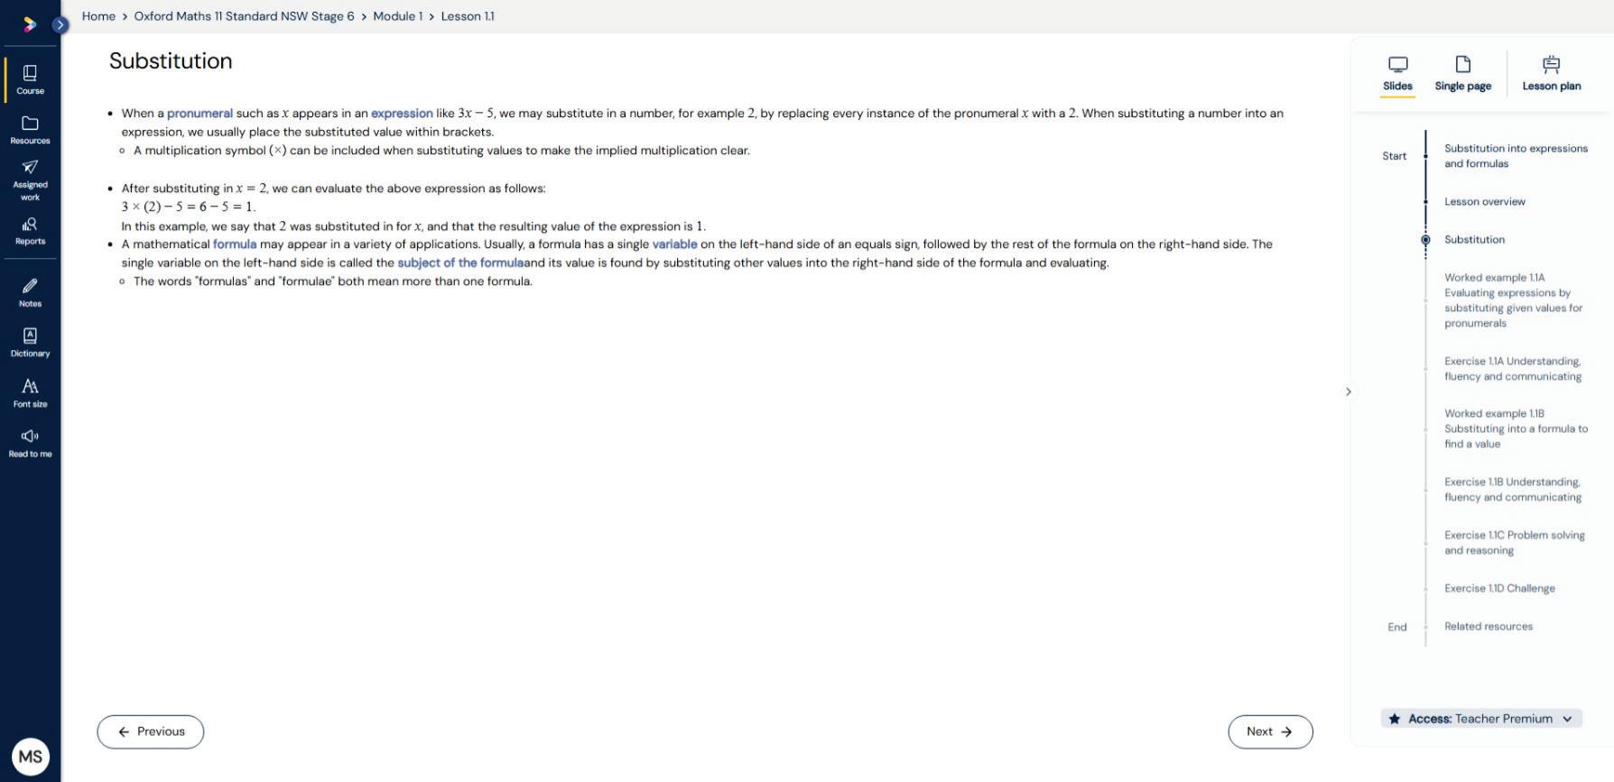1614x782 pixels.
Task: Activate the Read to me tool
Action: 30,444
